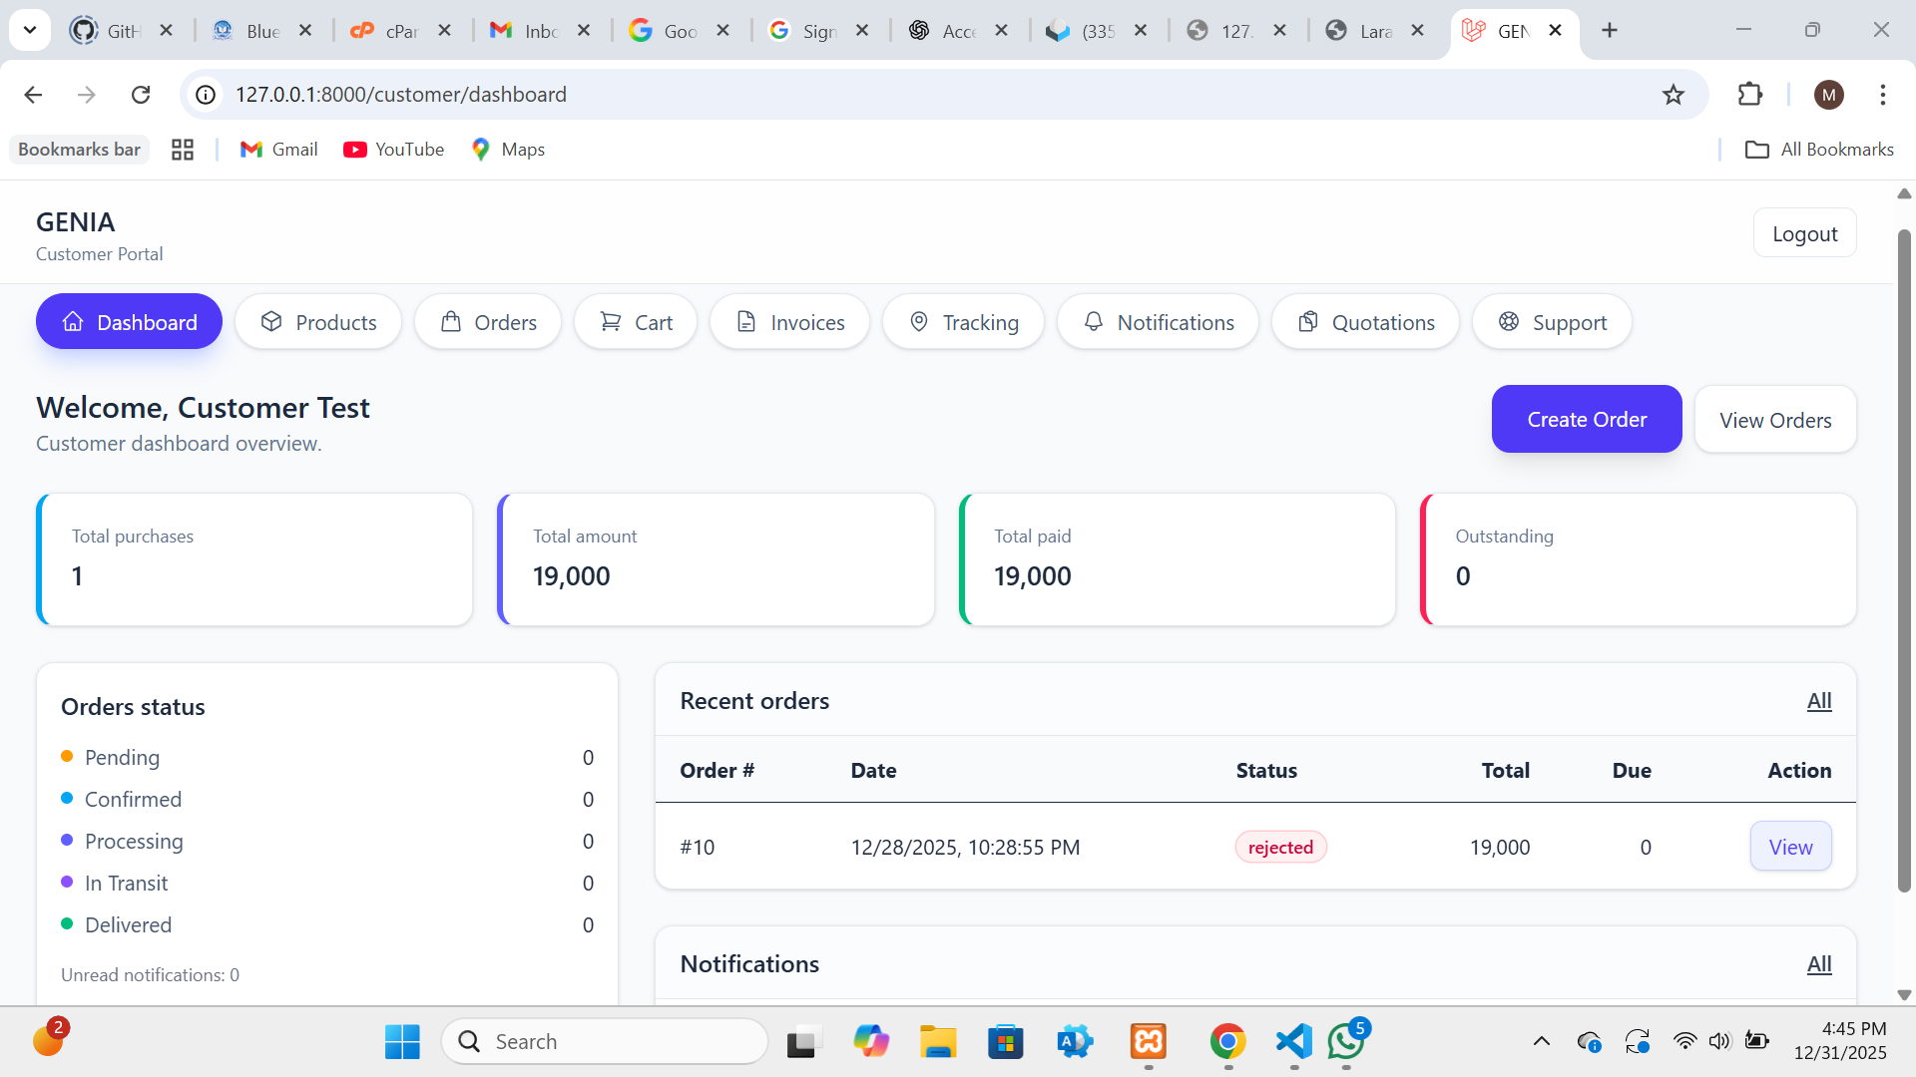Click the page's vertical scrollbar thumb
1916x1077 pixels.
tap(1903, 558)
